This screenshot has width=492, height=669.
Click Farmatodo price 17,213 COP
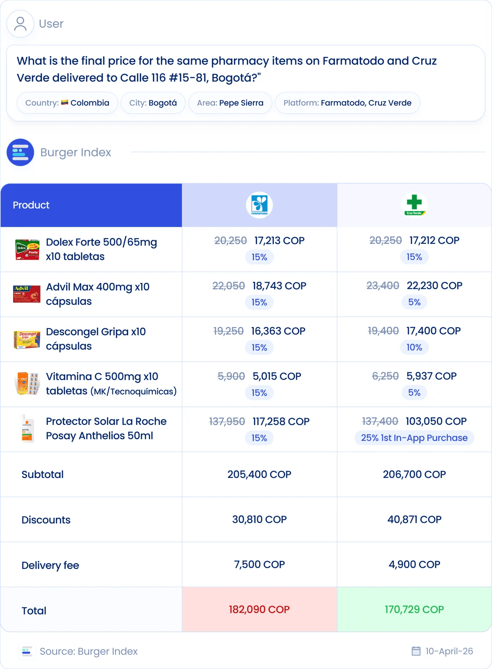pos(279,241)
